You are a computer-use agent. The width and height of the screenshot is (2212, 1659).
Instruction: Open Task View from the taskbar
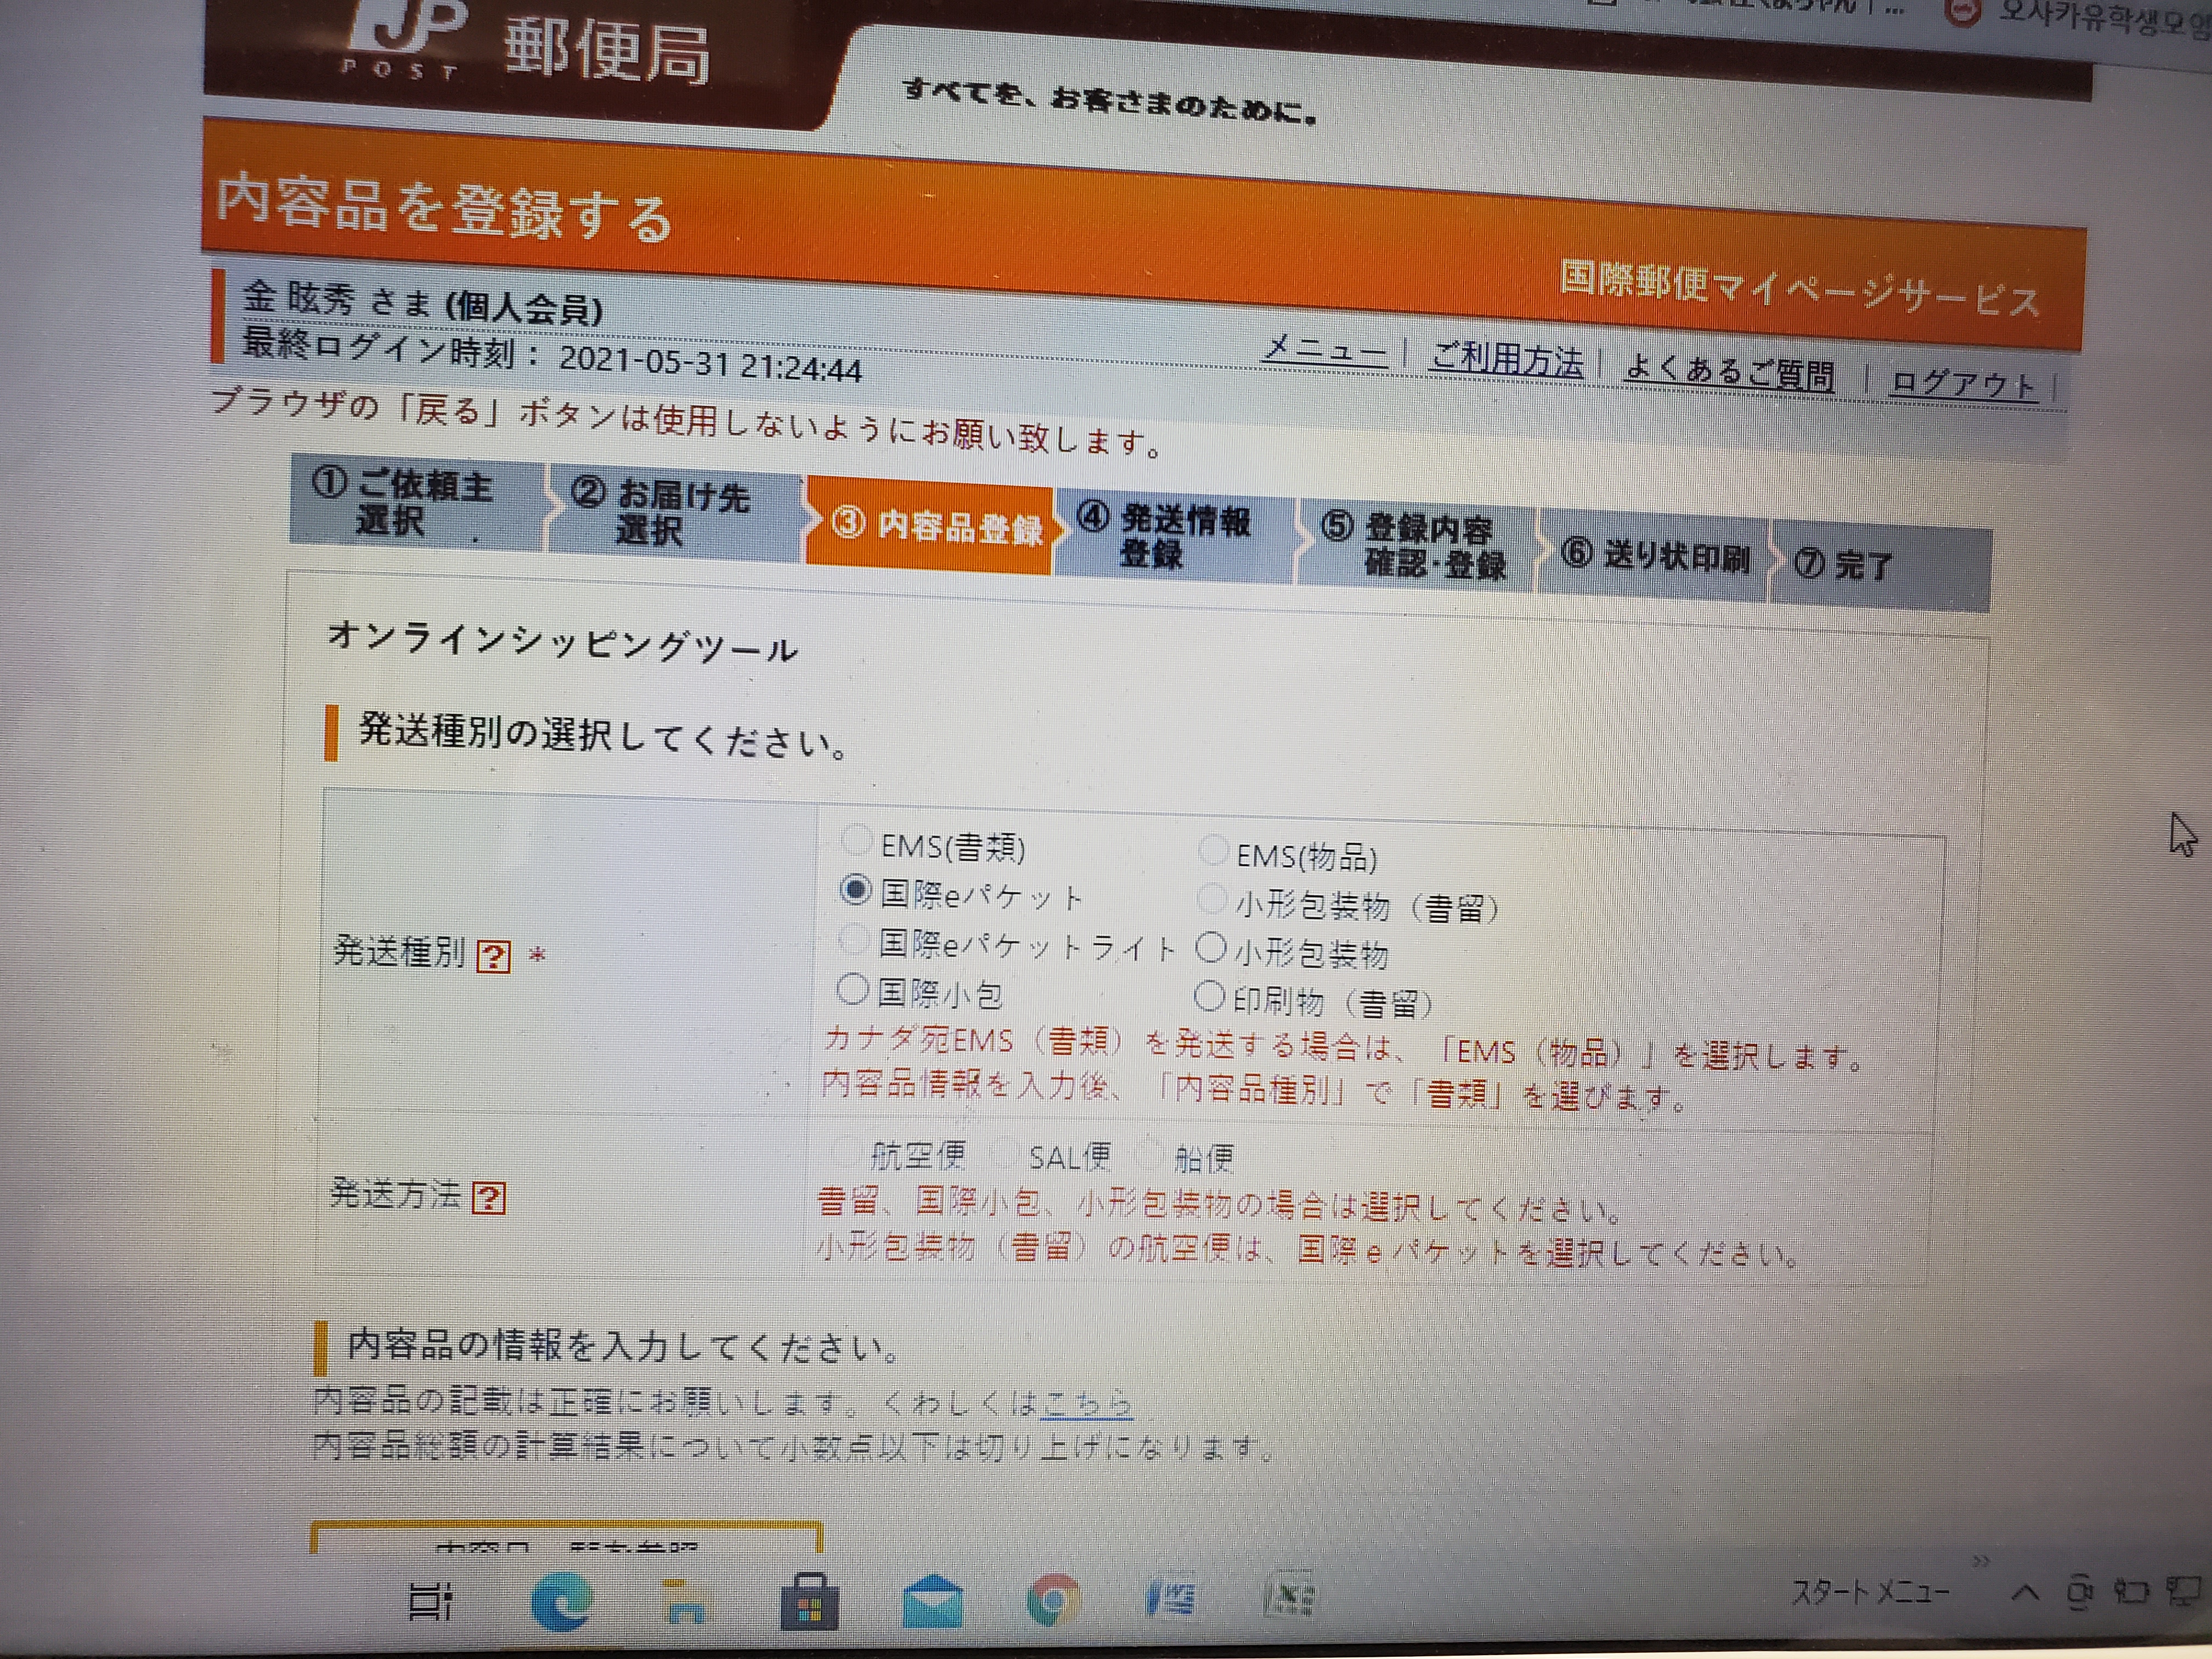click(x=431, y=1601)
